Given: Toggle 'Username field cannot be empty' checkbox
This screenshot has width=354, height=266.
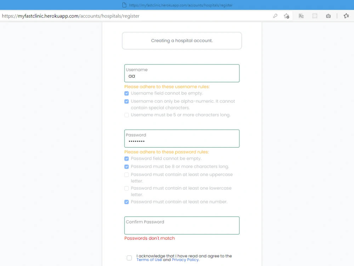Looking at the screenshot, I should 126,93.
